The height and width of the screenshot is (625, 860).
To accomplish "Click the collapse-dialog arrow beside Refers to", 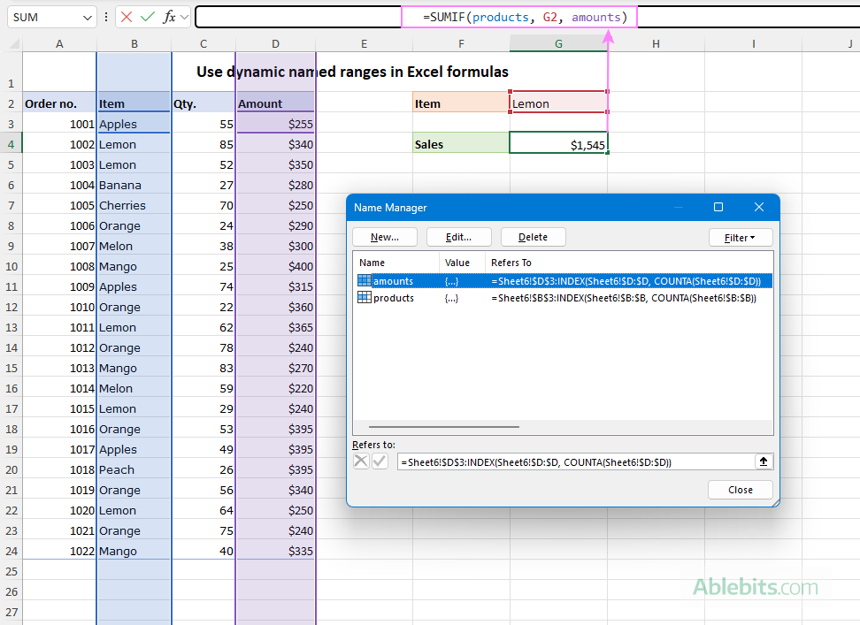I will coord(762,461).
